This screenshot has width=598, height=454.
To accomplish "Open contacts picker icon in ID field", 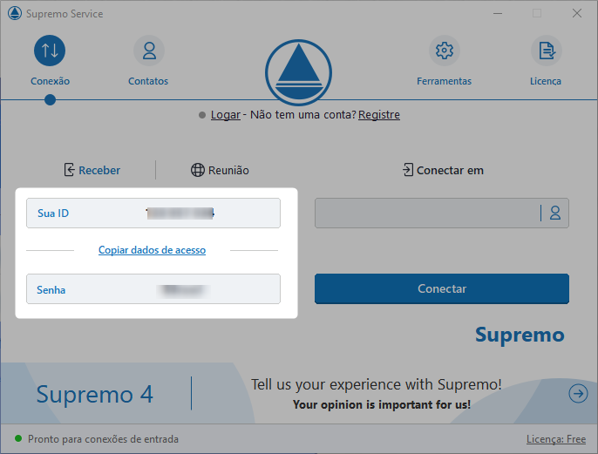I will coord(555,213).
